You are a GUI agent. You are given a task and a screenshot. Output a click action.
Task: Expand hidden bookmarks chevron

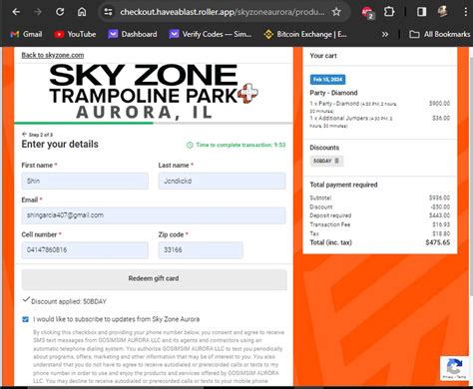pos(385,34)
